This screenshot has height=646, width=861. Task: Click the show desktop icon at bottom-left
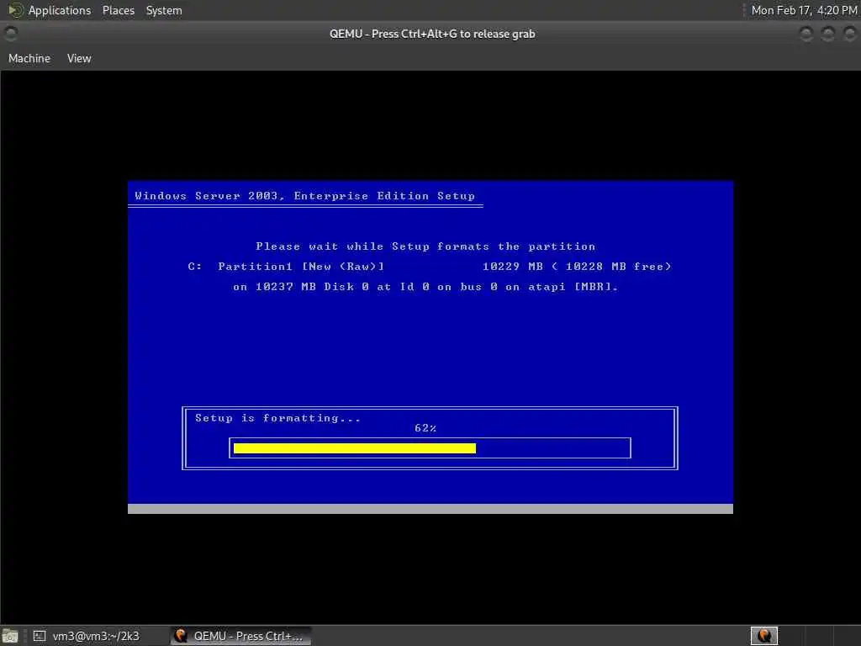coord(10,637)
